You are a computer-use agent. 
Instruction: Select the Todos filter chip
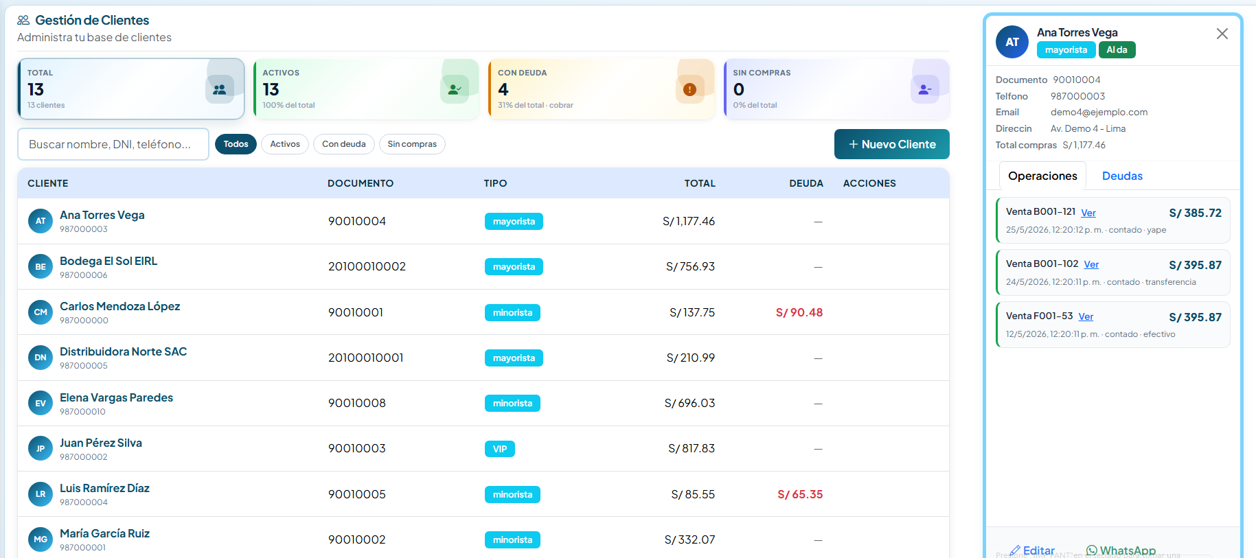[x=236, y=144]
